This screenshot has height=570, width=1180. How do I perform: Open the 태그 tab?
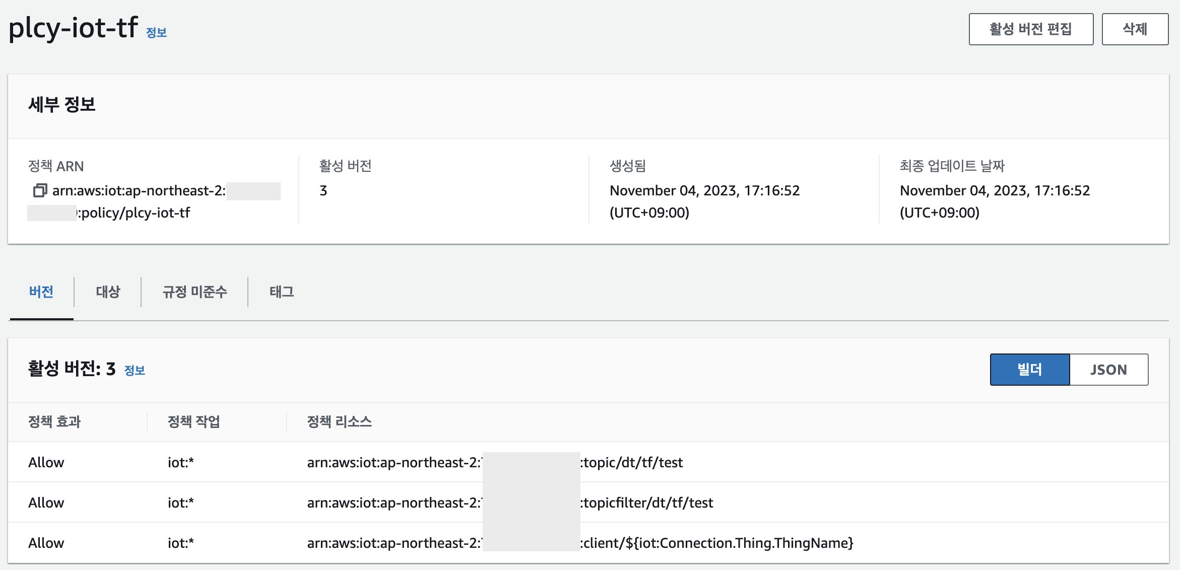click(x=281, y=292)
